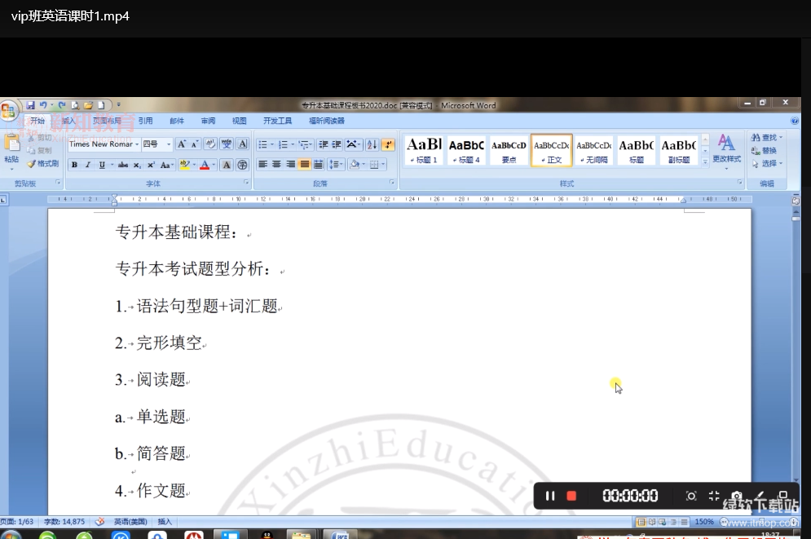Viewport: 811px width, 539px height.
Task: Apply yellow text highlight color
Action: coord(184,165)
